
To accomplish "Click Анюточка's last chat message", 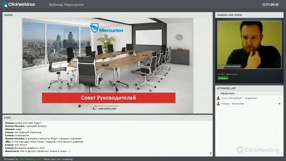I will [38, 151].
